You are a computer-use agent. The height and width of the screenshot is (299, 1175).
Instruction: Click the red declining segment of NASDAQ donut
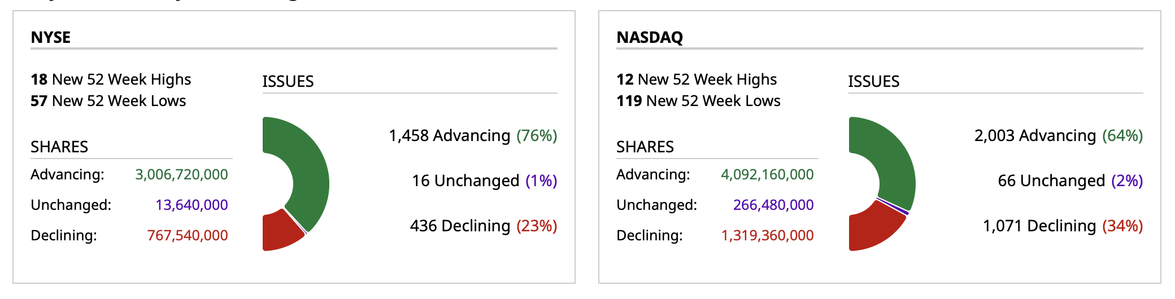click(873, 228)
